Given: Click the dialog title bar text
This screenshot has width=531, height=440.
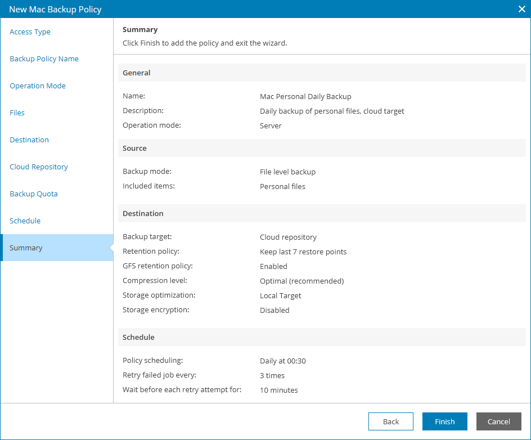Looking at the screenshot, I should pos(55,9).
